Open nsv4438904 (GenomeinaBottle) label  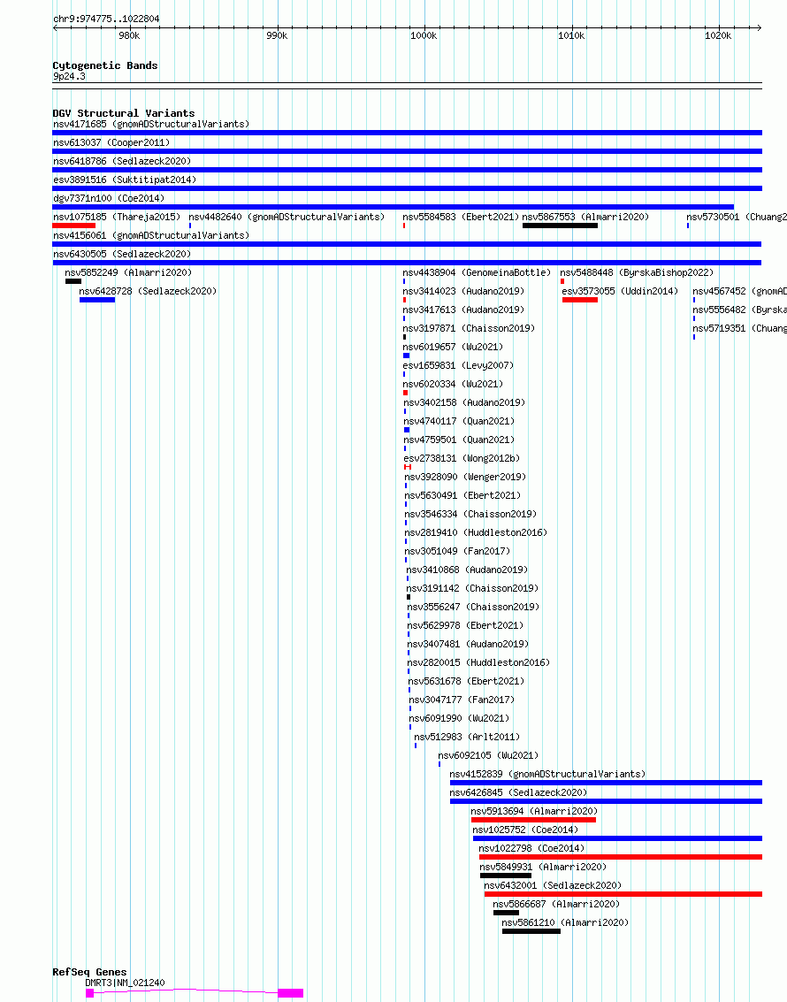477,272
